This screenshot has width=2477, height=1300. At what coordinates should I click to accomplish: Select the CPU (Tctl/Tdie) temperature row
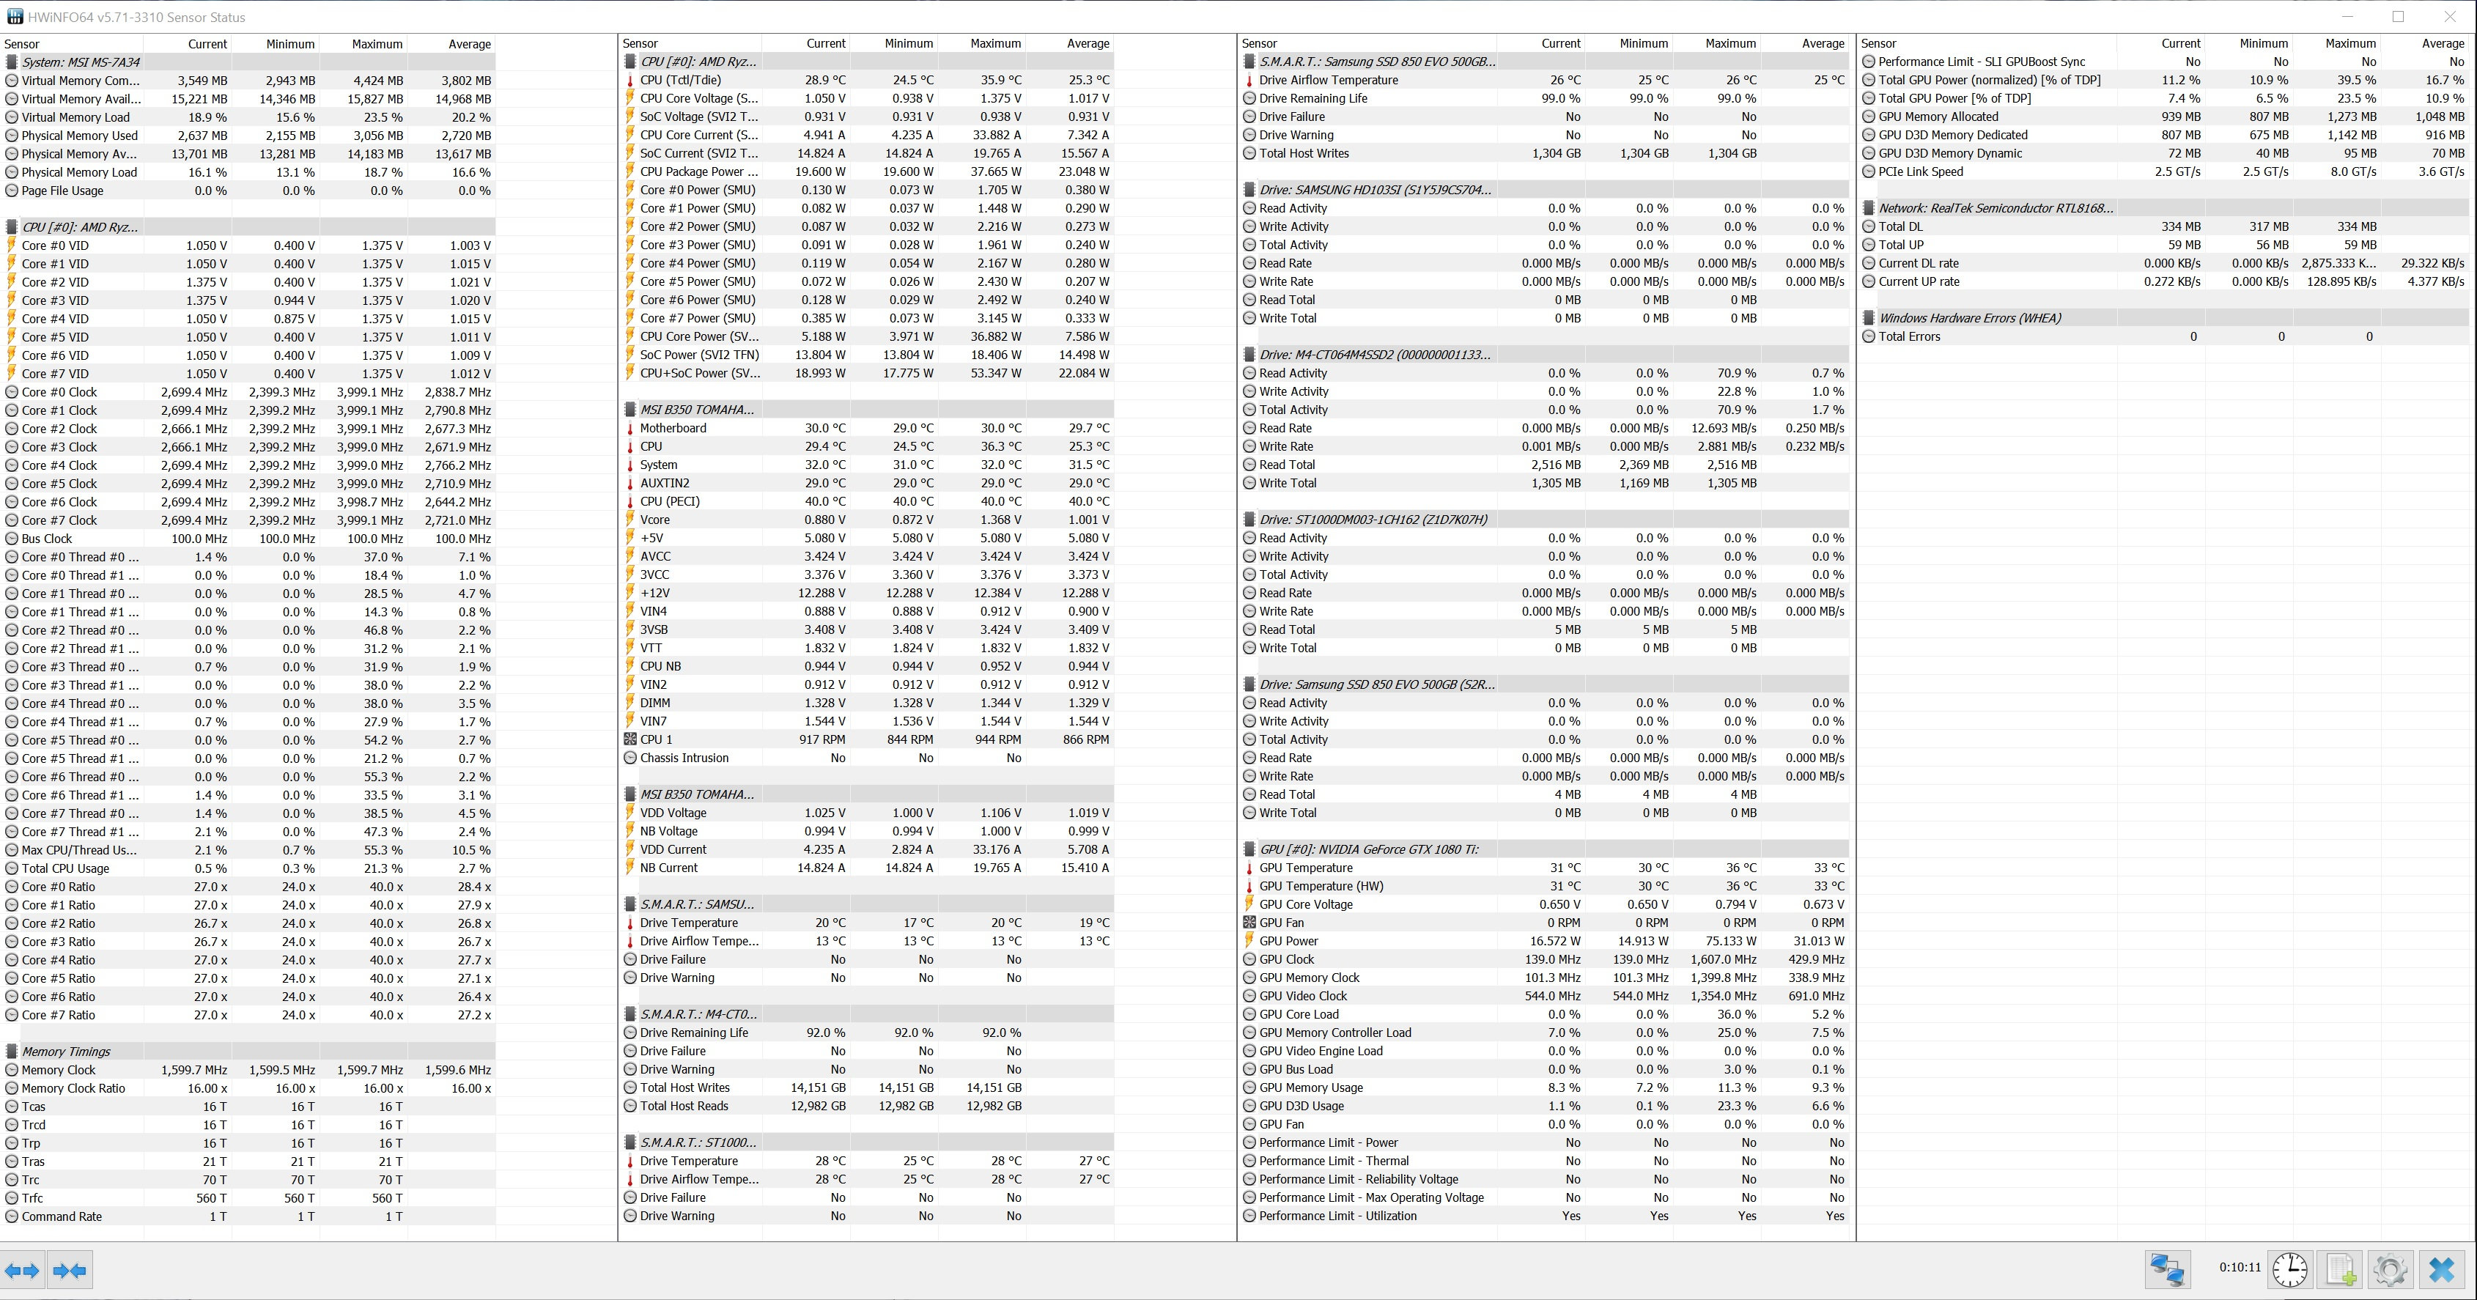681,81
